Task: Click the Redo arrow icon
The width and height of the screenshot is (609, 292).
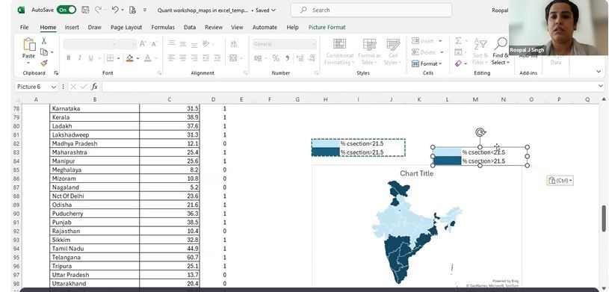Action: [98, 10]
